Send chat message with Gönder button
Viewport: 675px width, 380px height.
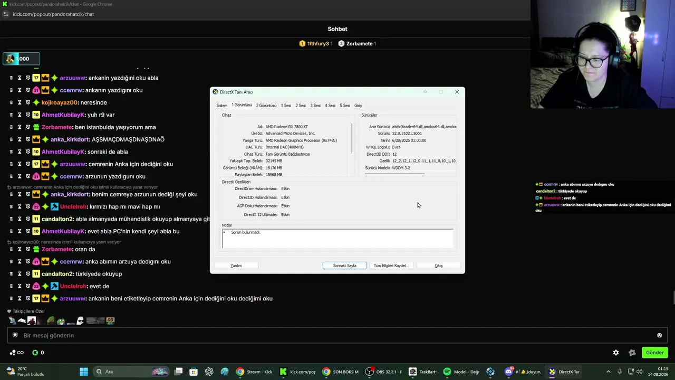[x=655, y=353]
